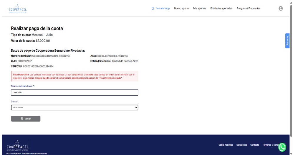The height and width of the screenshot is (155, 293).
Task: Follow the Sobre nosotros footer link
Action: (x=226, y=145)
